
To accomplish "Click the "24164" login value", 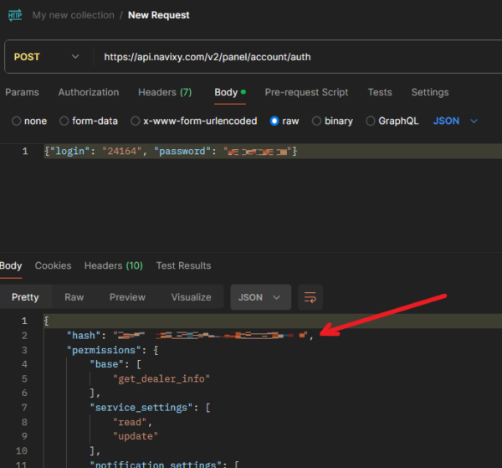I will (x=121, y=151).
